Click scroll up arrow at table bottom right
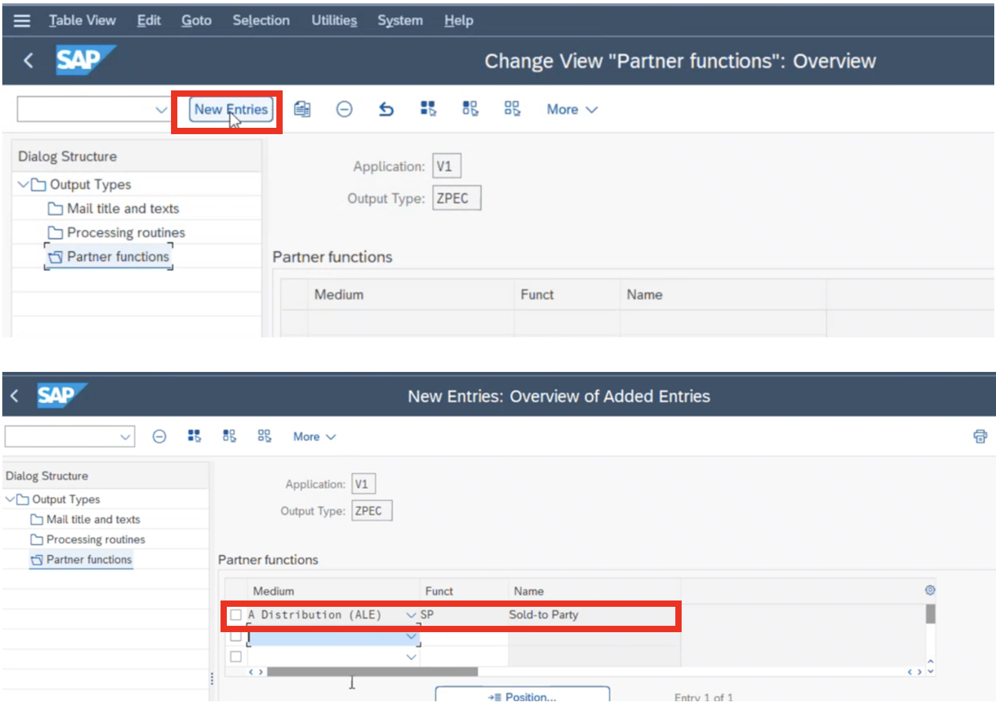Viewport: 996px width, 707px height. click(x=930, y=662)
